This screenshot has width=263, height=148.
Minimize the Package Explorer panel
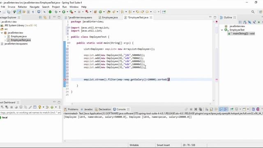[x=54, y=17]
